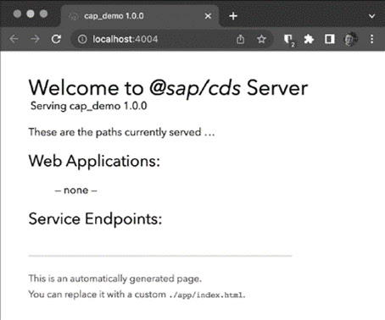Click the red close window button

coord(17,14)
